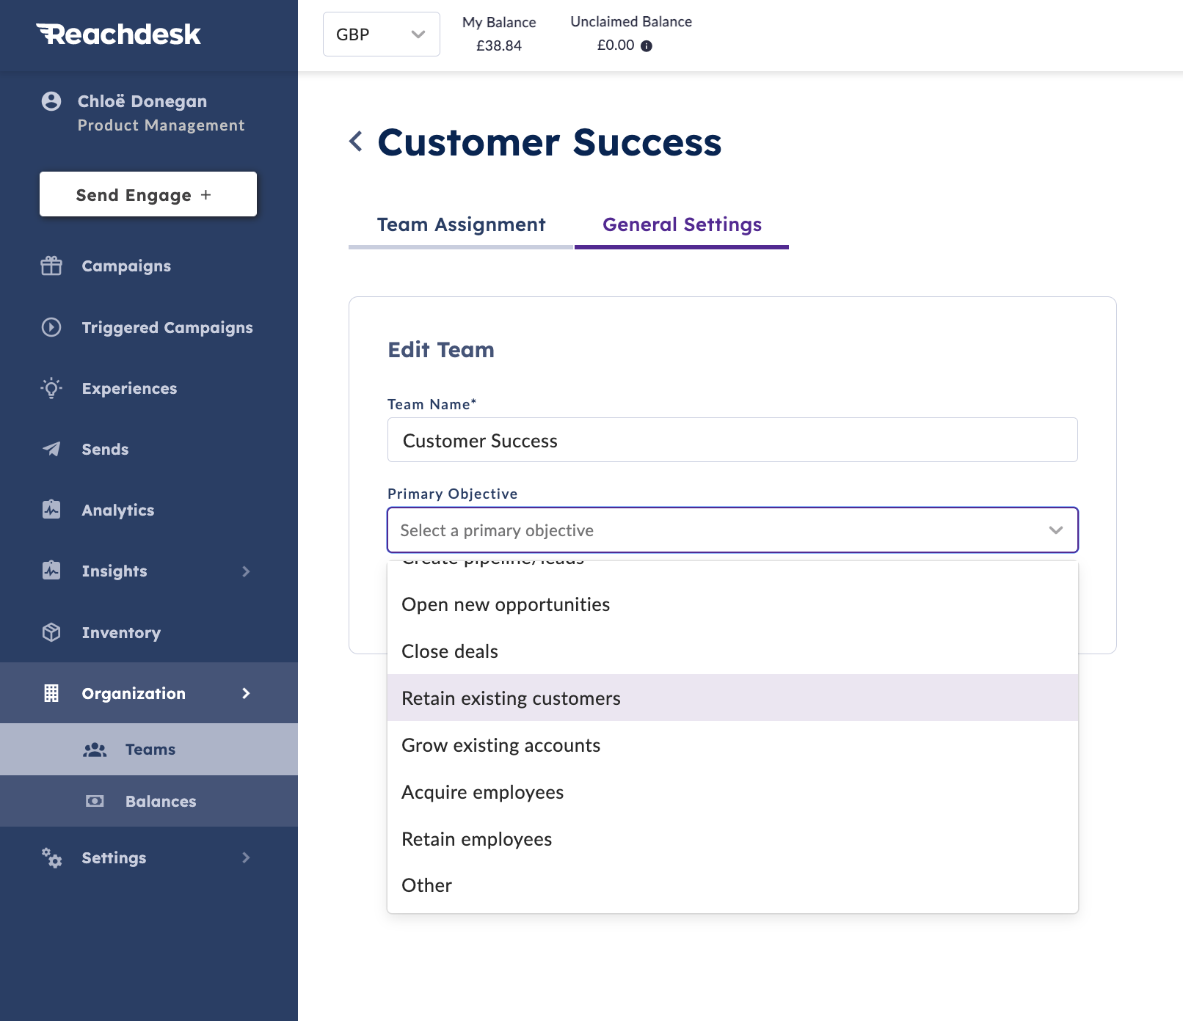Choose Open new opportunities option

click(732, 604)
